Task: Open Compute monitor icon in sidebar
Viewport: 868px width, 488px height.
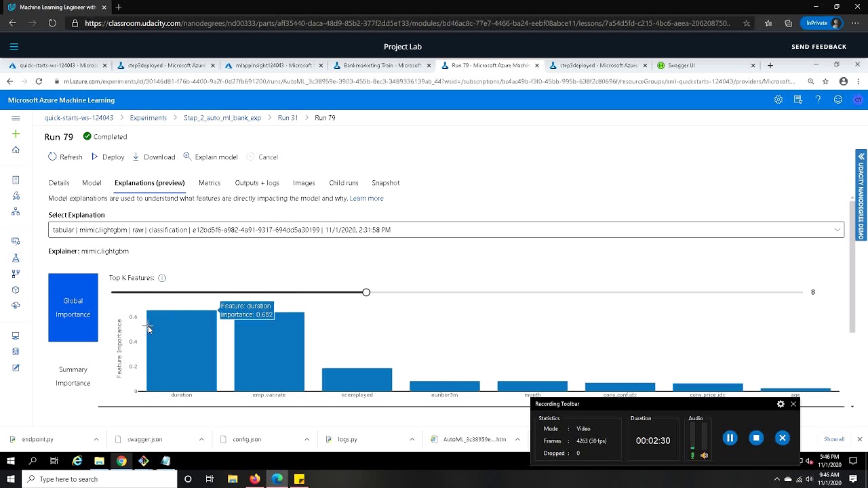Action: point(16,335)
